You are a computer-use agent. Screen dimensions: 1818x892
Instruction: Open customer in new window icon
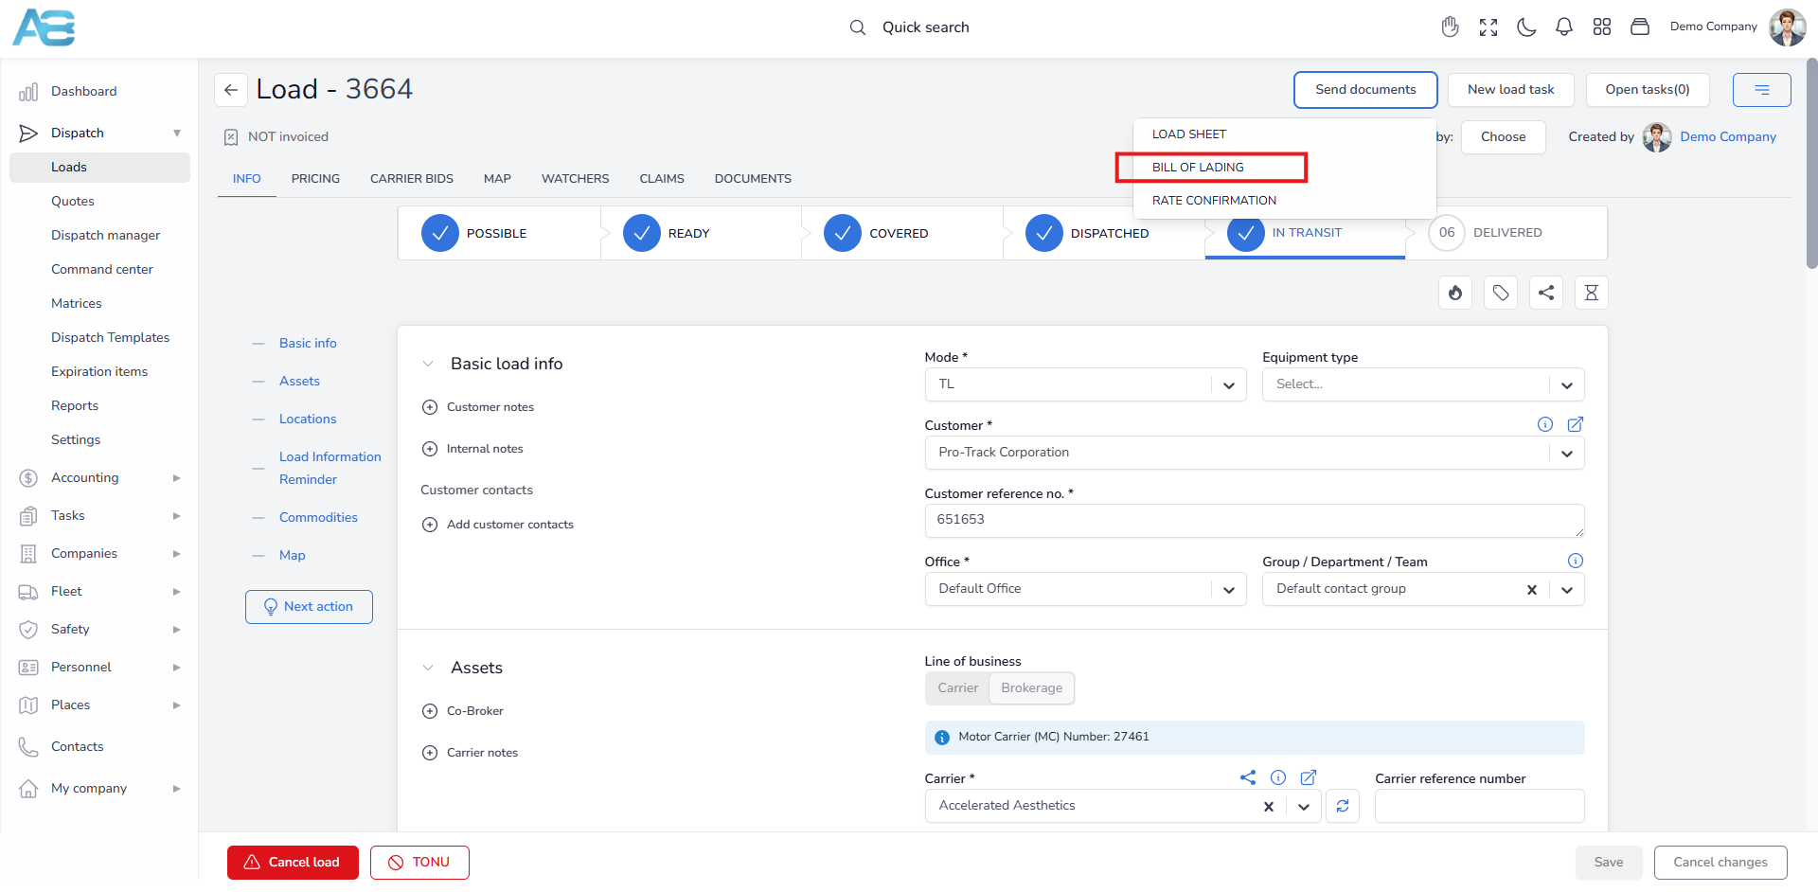[x=1576, y=424]
